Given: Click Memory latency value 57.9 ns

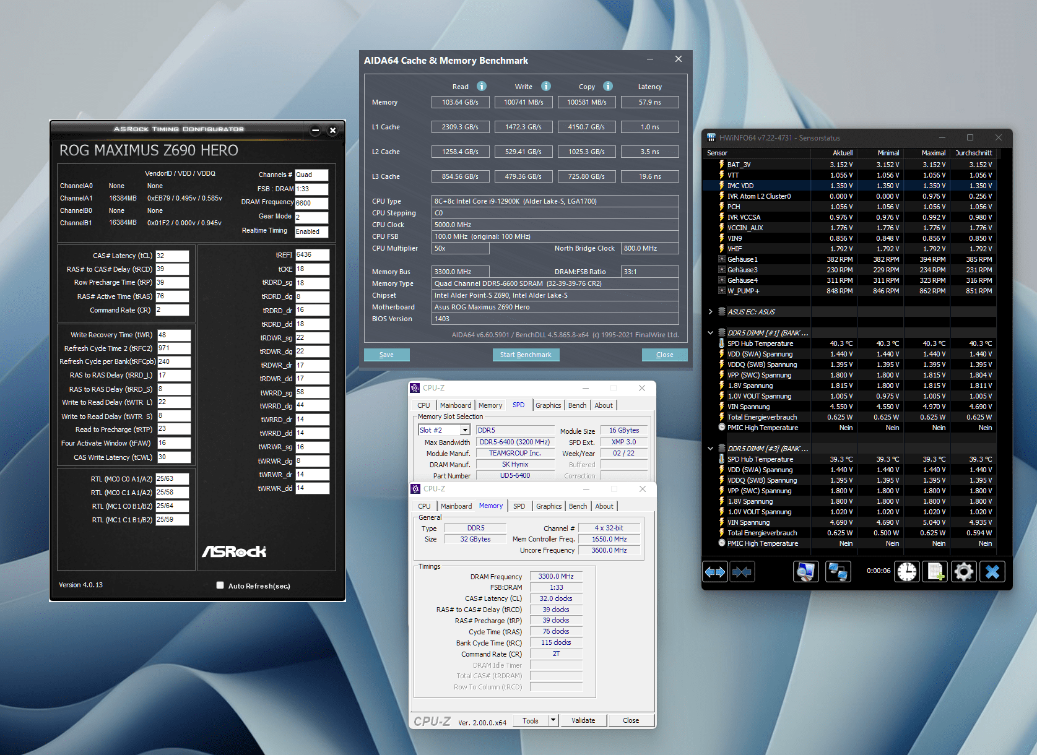Looking at the screenshot, I should point(649,102).
